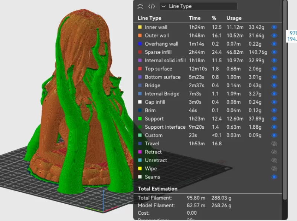This screenshot has width=297, height=221.
Task: Collapse the legend panel with the double-chevron icon
Action: tap(140, 6)
